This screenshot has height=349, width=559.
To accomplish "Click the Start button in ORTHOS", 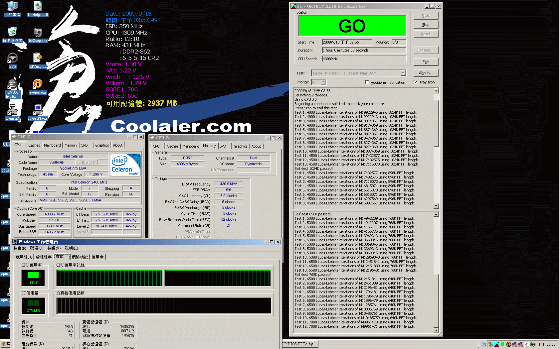I will pos(426,16).
